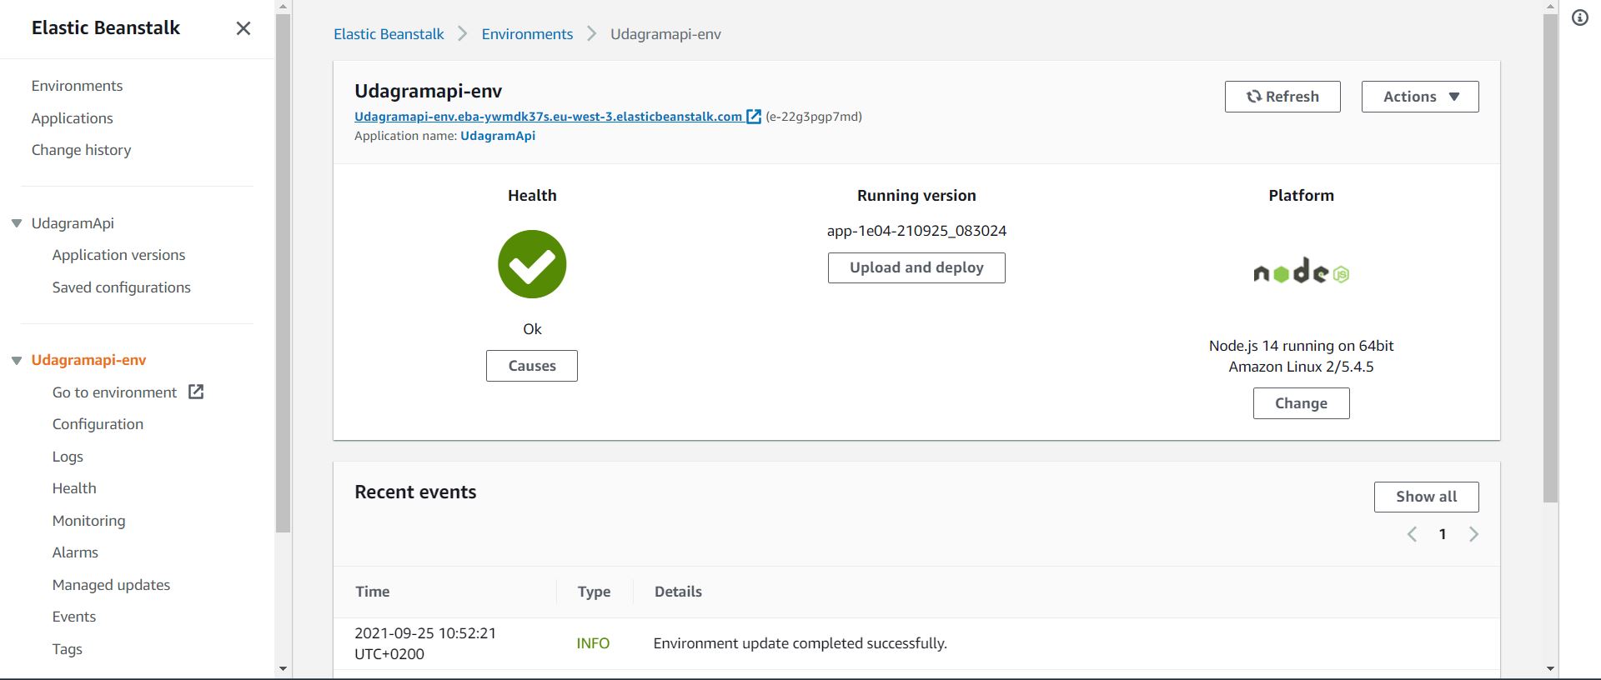
Task: Refresh the environment status
Action: tap(1282, 97)
